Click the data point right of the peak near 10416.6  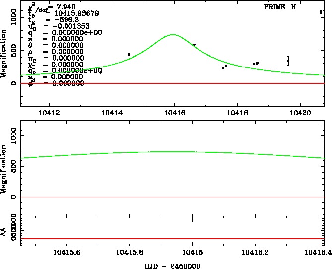[x=194, y=45]
